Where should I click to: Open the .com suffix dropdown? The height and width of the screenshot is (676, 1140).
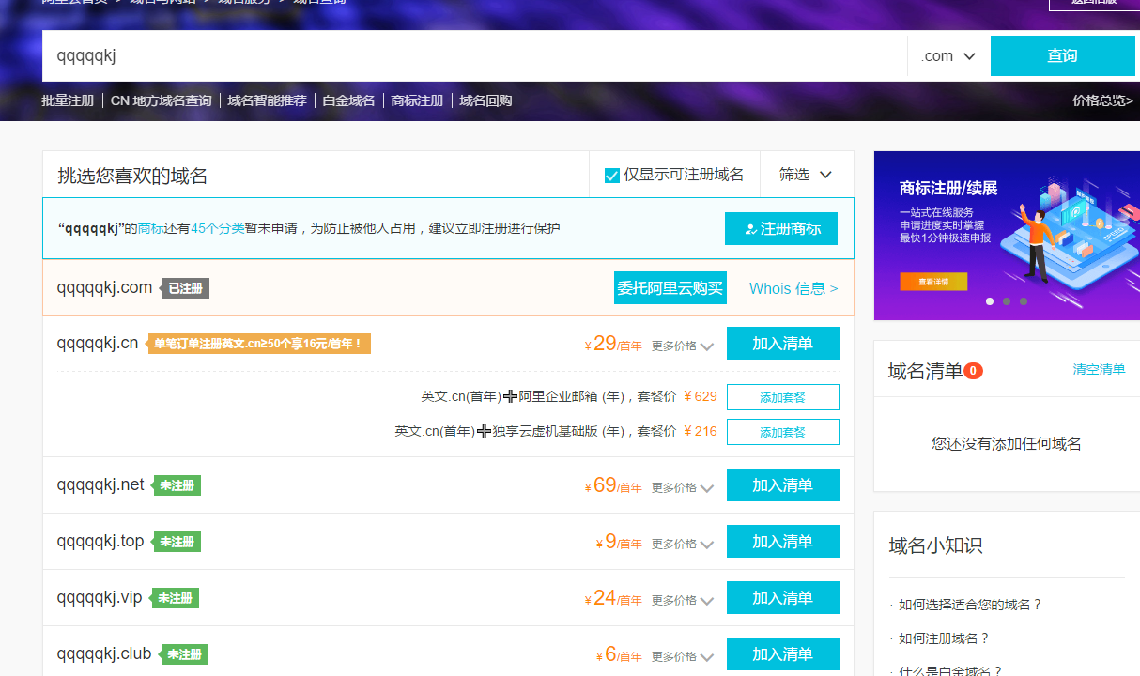pos(948,56)
